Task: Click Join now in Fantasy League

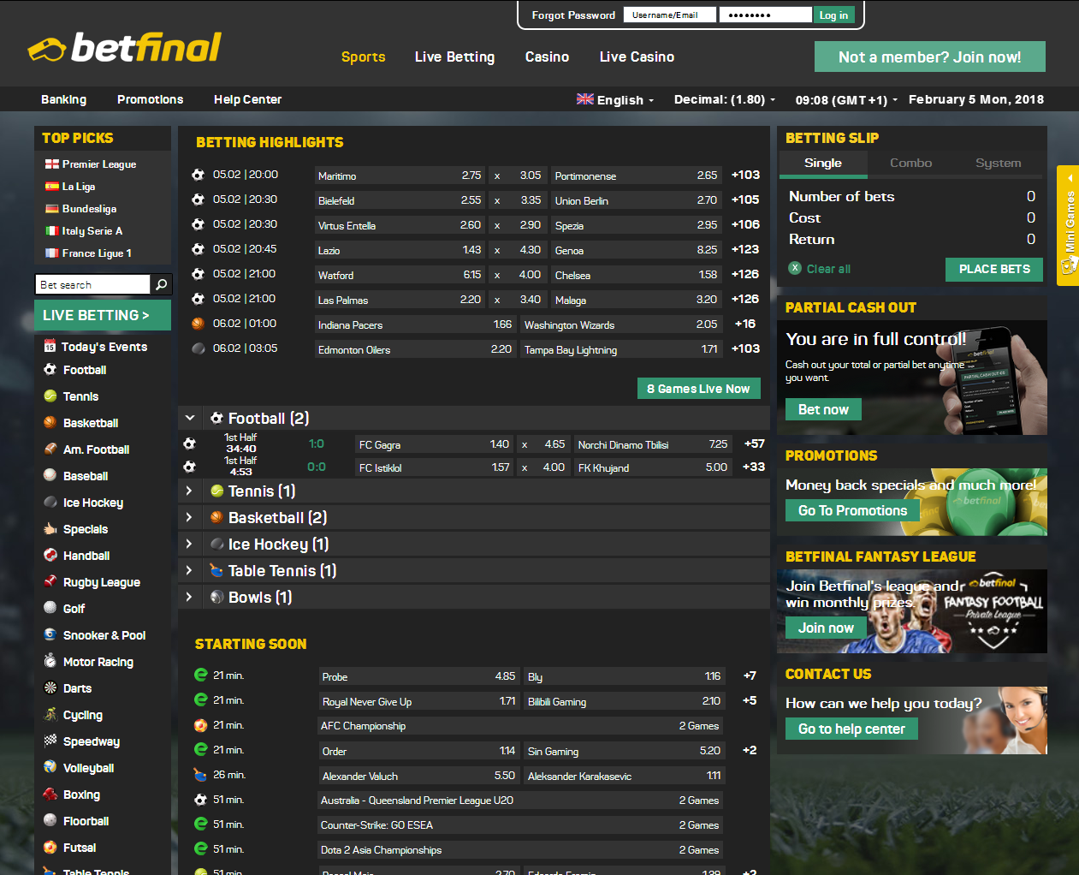Action: [826, 628]
